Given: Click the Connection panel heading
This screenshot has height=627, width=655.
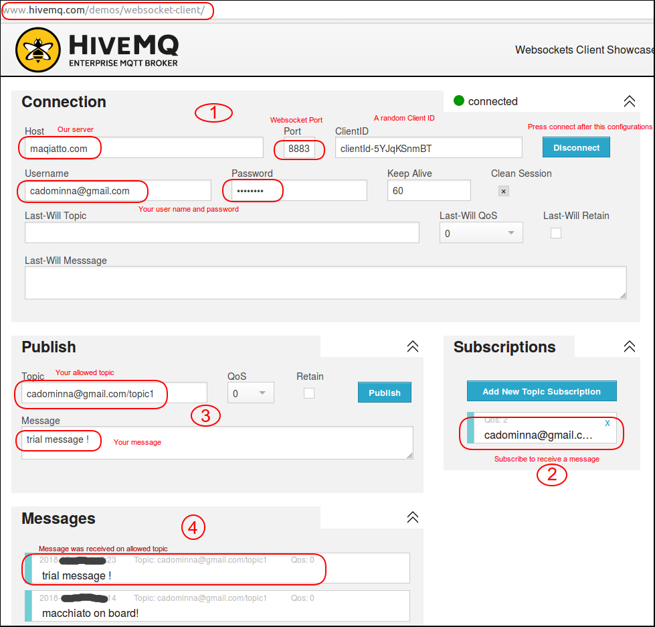Looking at the screenshot, I should click(64, 102).
